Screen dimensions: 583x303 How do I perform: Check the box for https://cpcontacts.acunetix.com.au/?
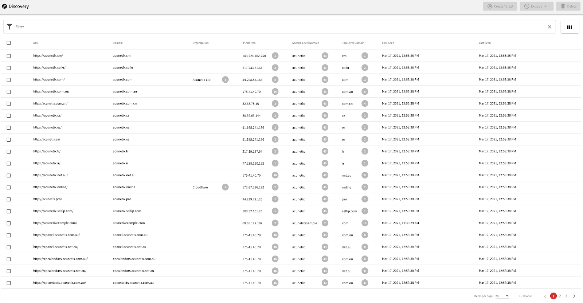pos(9,283)
